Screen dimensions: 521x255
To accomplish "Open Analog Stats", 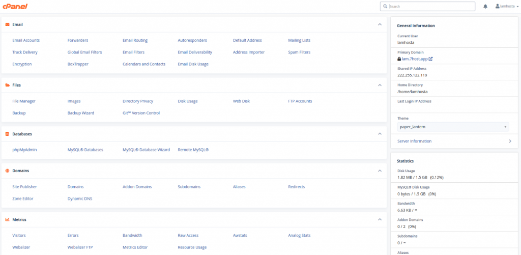I will [x=299, y=235].
